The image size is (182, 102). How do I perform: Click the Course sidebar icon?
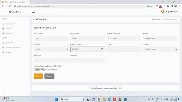[x=3, y=29]
